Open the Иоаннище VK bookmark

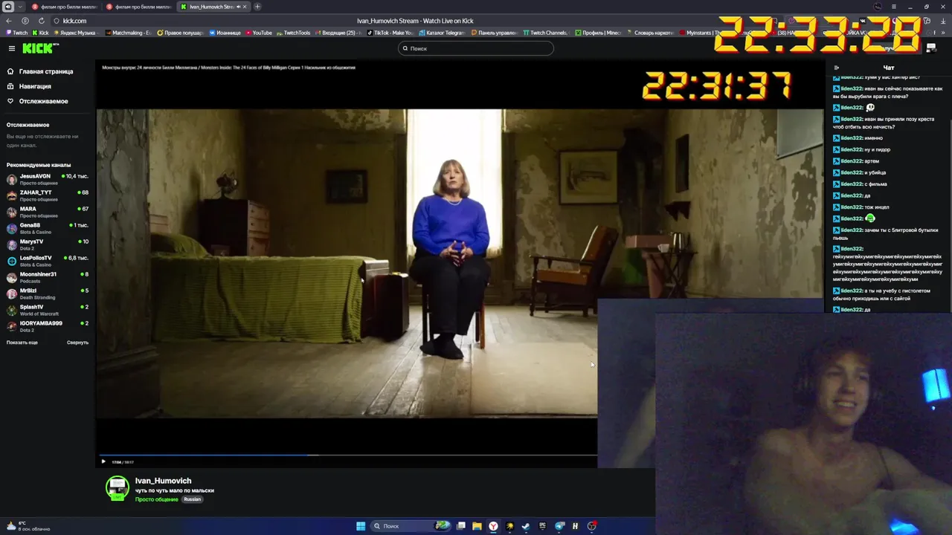click(225, 33)
